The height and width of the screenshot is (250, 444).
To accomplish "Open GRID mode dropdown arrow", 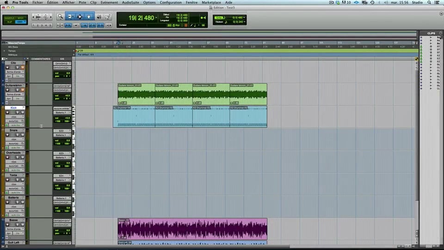I will coord(25,22).
